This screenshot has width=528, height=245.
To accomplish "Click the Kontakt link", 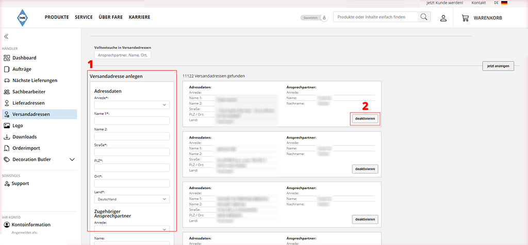I will click(478, 3).
